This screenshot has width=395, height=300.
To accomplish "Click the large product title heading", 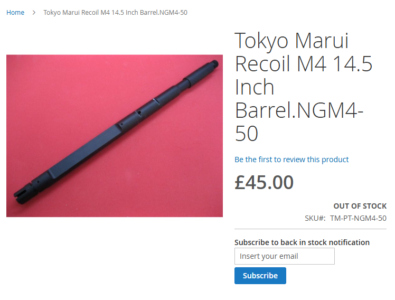I will [x=304, y=87].
